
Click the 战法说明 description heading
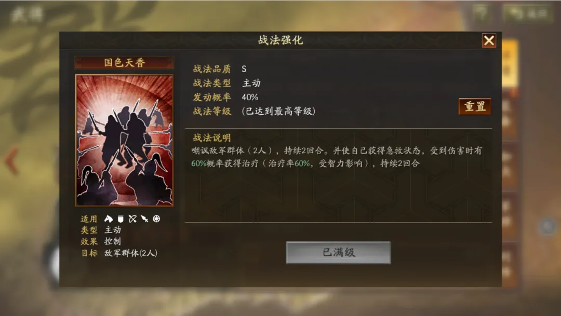212,138
